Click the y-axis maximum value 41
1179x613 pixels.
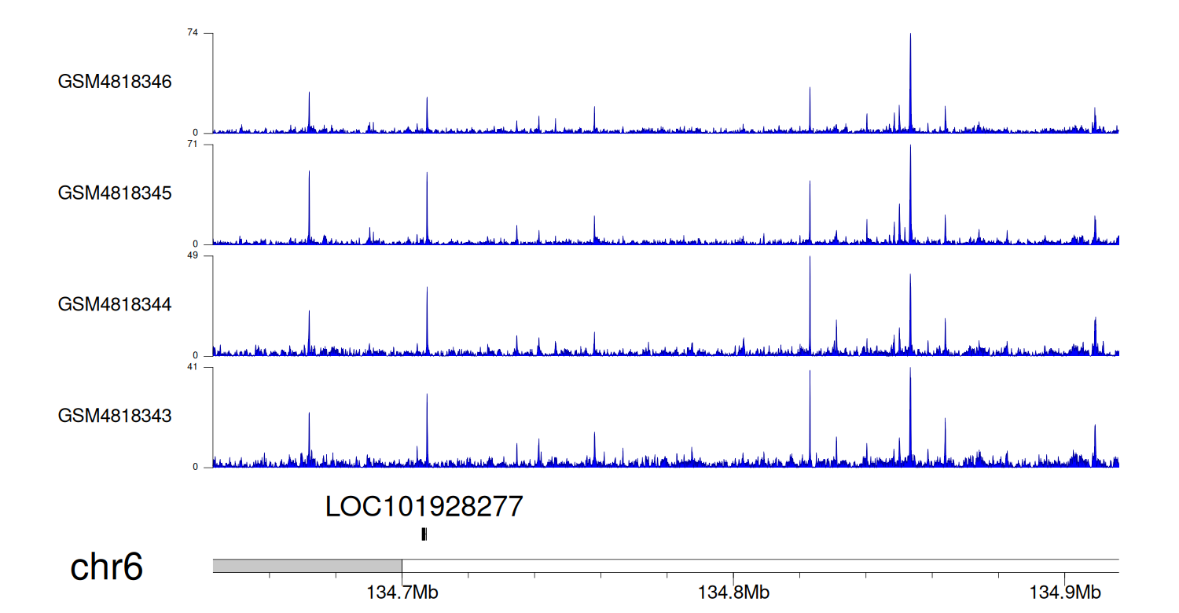(x=193, y=367)
